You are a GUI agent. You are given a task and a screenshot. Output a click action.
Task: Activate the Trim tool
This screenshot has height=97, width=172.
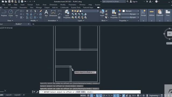35,11
